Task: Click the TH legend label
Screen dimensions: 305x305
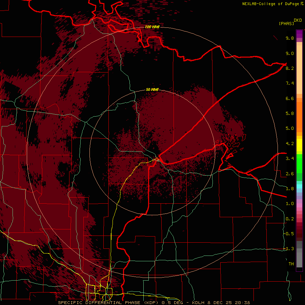Action: (291, 264)
